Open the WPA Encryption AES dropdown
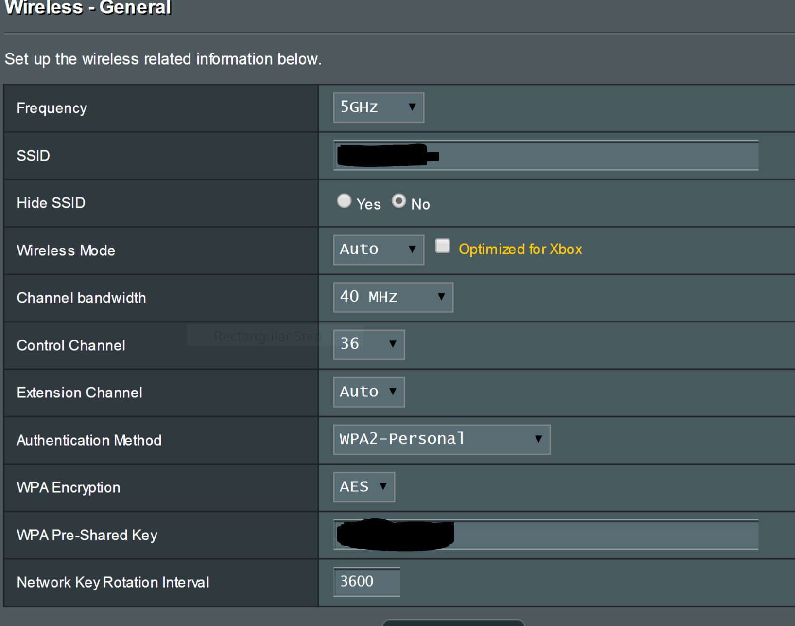The image size is (795, 626). [x=363, y=487]
